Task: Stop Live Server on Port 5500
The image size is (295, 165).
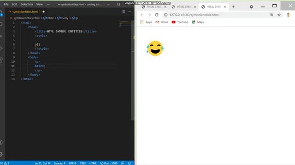Action: coord(109,163)
